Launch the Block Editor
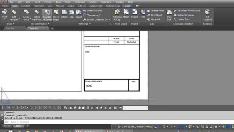The image size is (234, 132). (x=56, y=15)
